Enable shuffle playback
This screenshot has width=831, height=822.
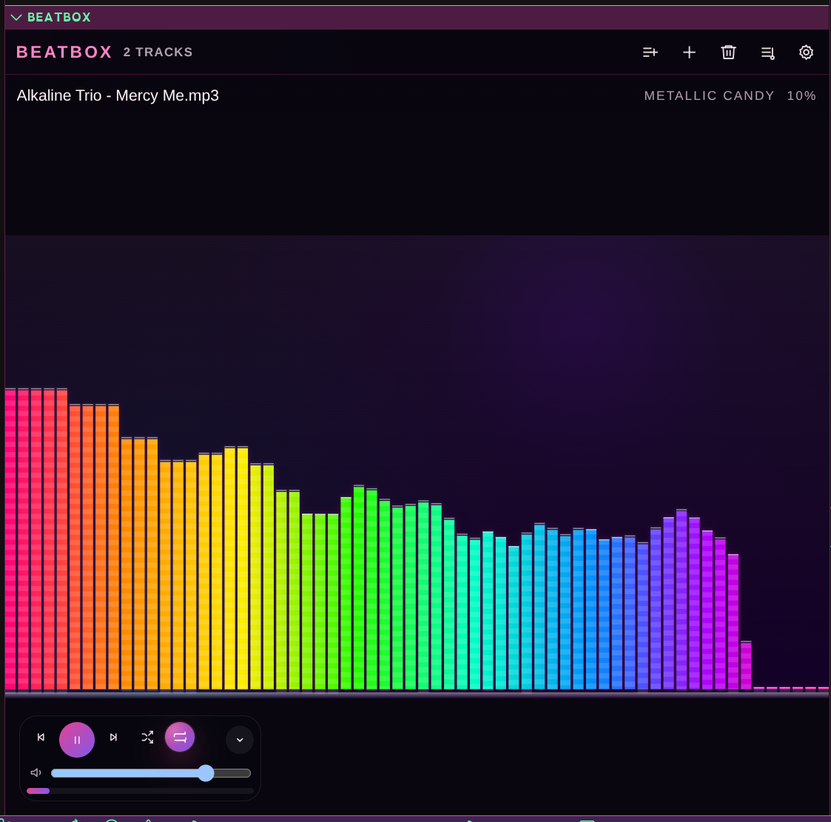click(x=147, y=737)
